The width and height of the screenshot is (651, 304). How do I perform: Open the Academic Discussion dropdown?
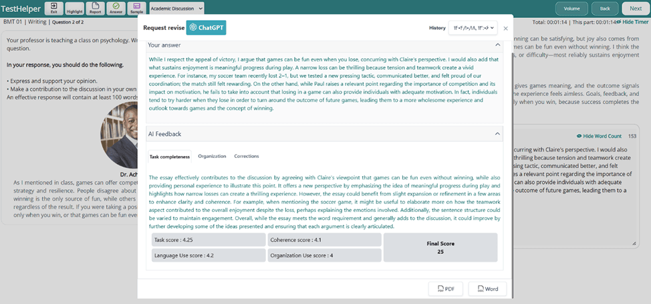pyautogui.click(x=176, y=8)
